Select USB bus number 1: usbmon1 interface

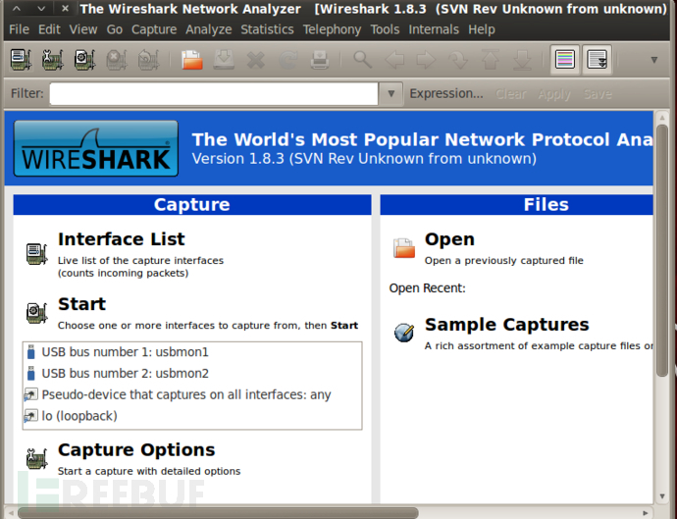125,352
